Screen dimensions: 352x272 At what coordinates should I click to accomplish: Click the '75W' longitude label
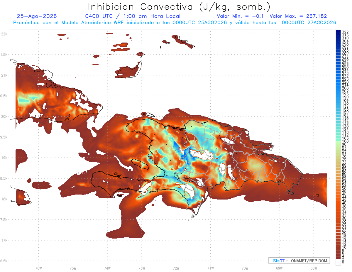73,268
